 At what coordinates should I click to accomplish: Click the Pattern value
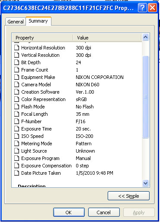point(83,144)
